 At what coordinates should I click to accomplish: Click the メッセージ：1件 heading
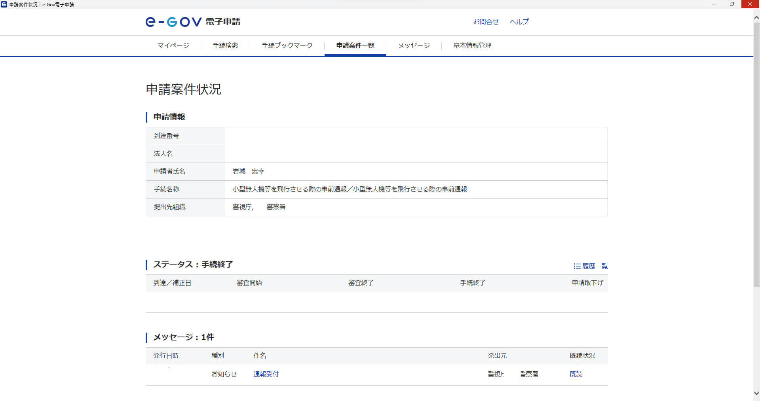pyautogui.click(x=184, y=337)
